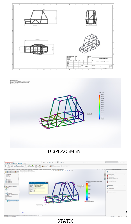Open the External Loads Advisor tool
Viewport: 131px width, 224px height.
click(16, 166)
